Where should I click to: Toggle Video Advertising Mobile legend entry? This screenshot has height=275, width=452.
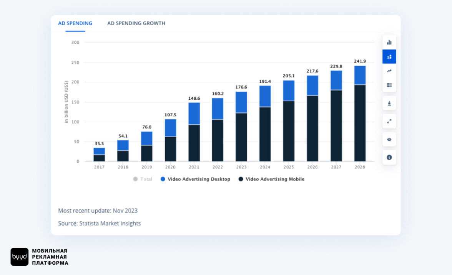pyautogui.click(x=271, y=179)
